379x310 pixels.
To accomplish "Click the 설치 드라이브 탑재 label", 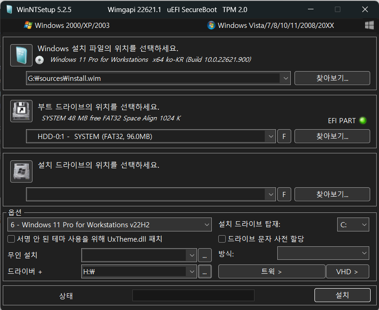I will (x=249, y=224).
